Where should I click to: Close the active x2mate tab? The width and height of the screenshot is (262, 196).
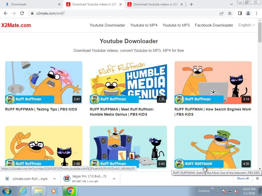(121, 4)
